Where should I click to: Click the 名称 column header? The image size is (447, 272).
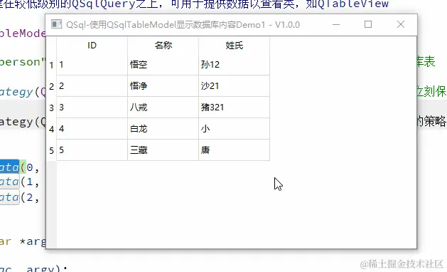pos(163,45)
